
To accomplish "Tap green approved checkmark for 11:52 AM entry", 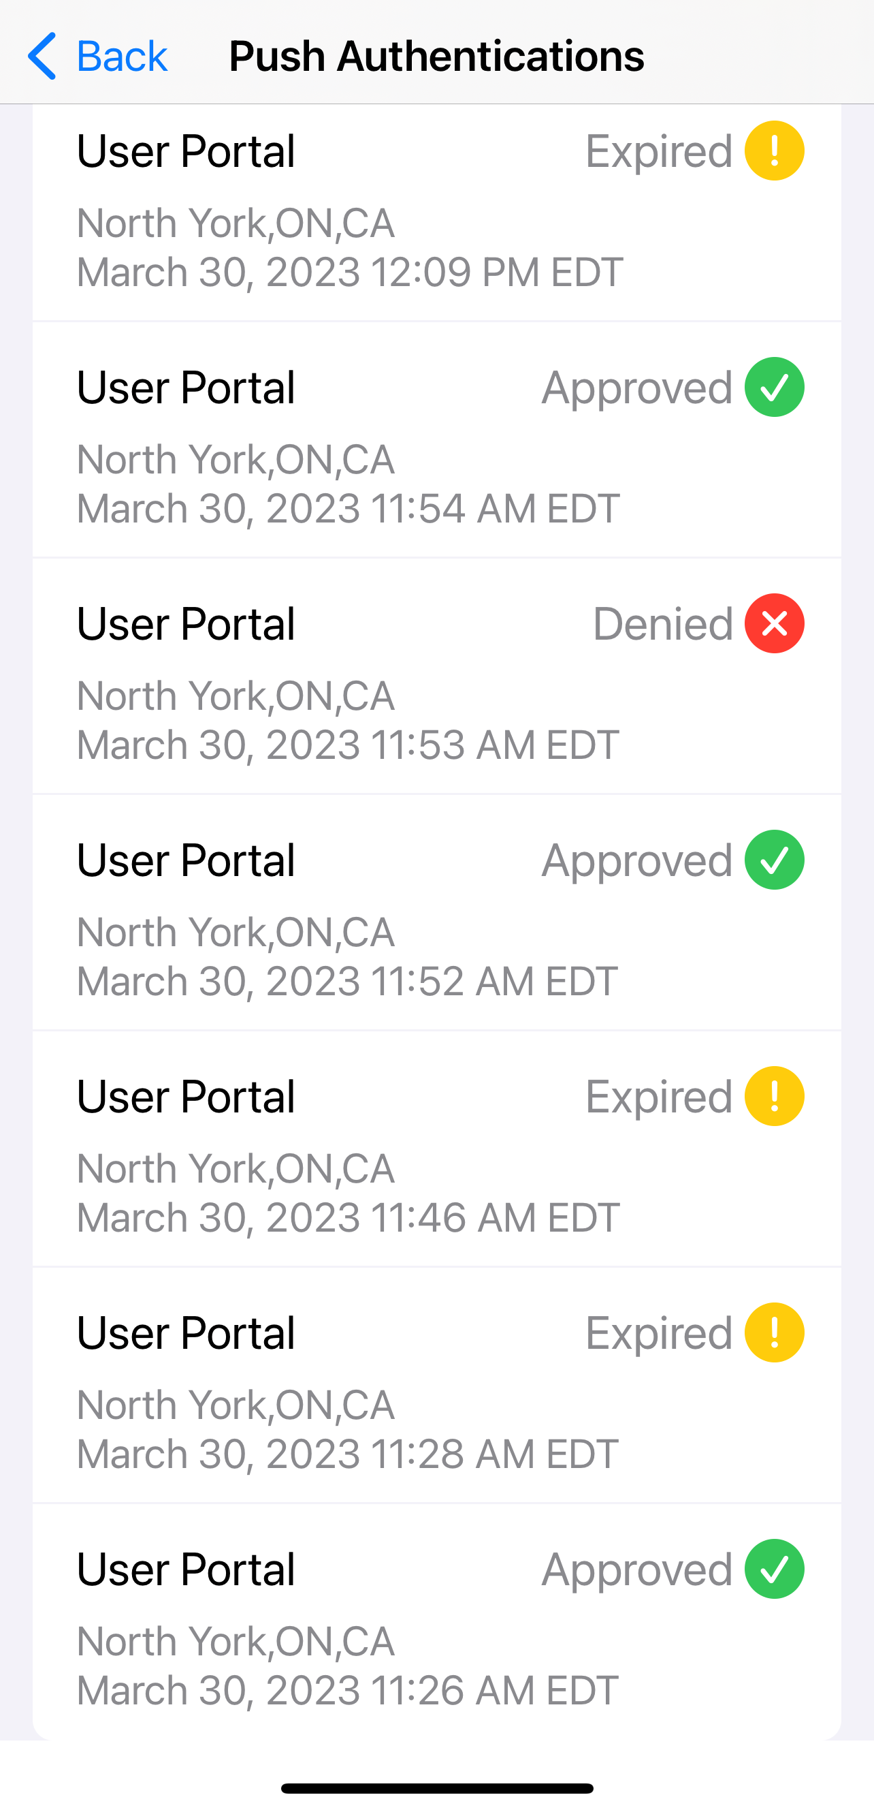I will point(774,859).
